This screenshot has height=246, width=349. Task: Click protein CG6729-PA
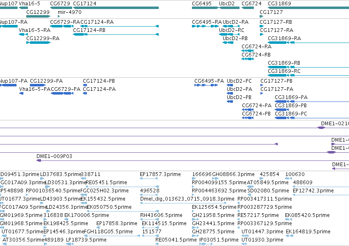[x=62, y=93]
